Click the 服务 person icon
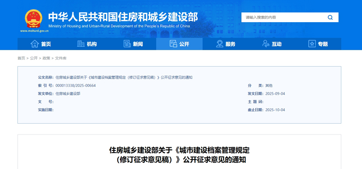This screenshot has width=362, height=169. (x=219, y=43)
